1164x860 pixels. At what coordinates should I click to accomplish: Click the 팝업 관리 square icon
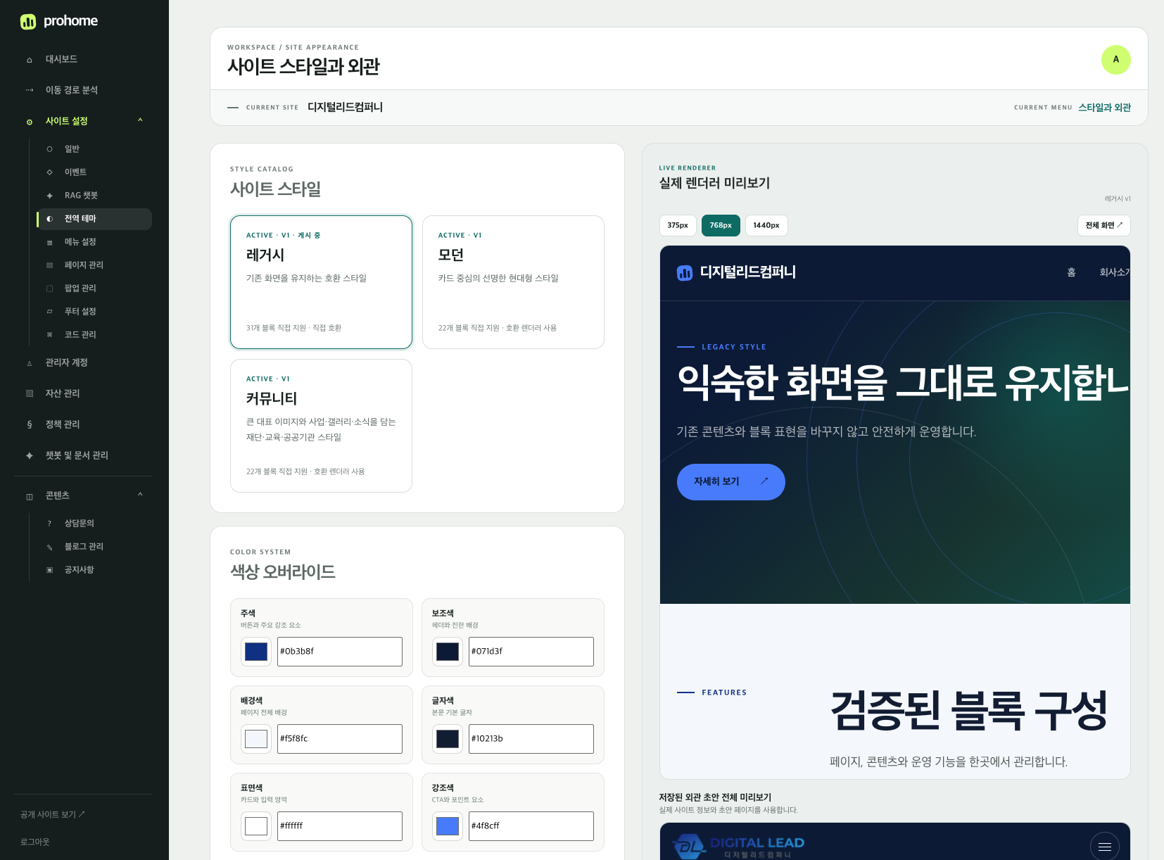(x=49, y=289)
